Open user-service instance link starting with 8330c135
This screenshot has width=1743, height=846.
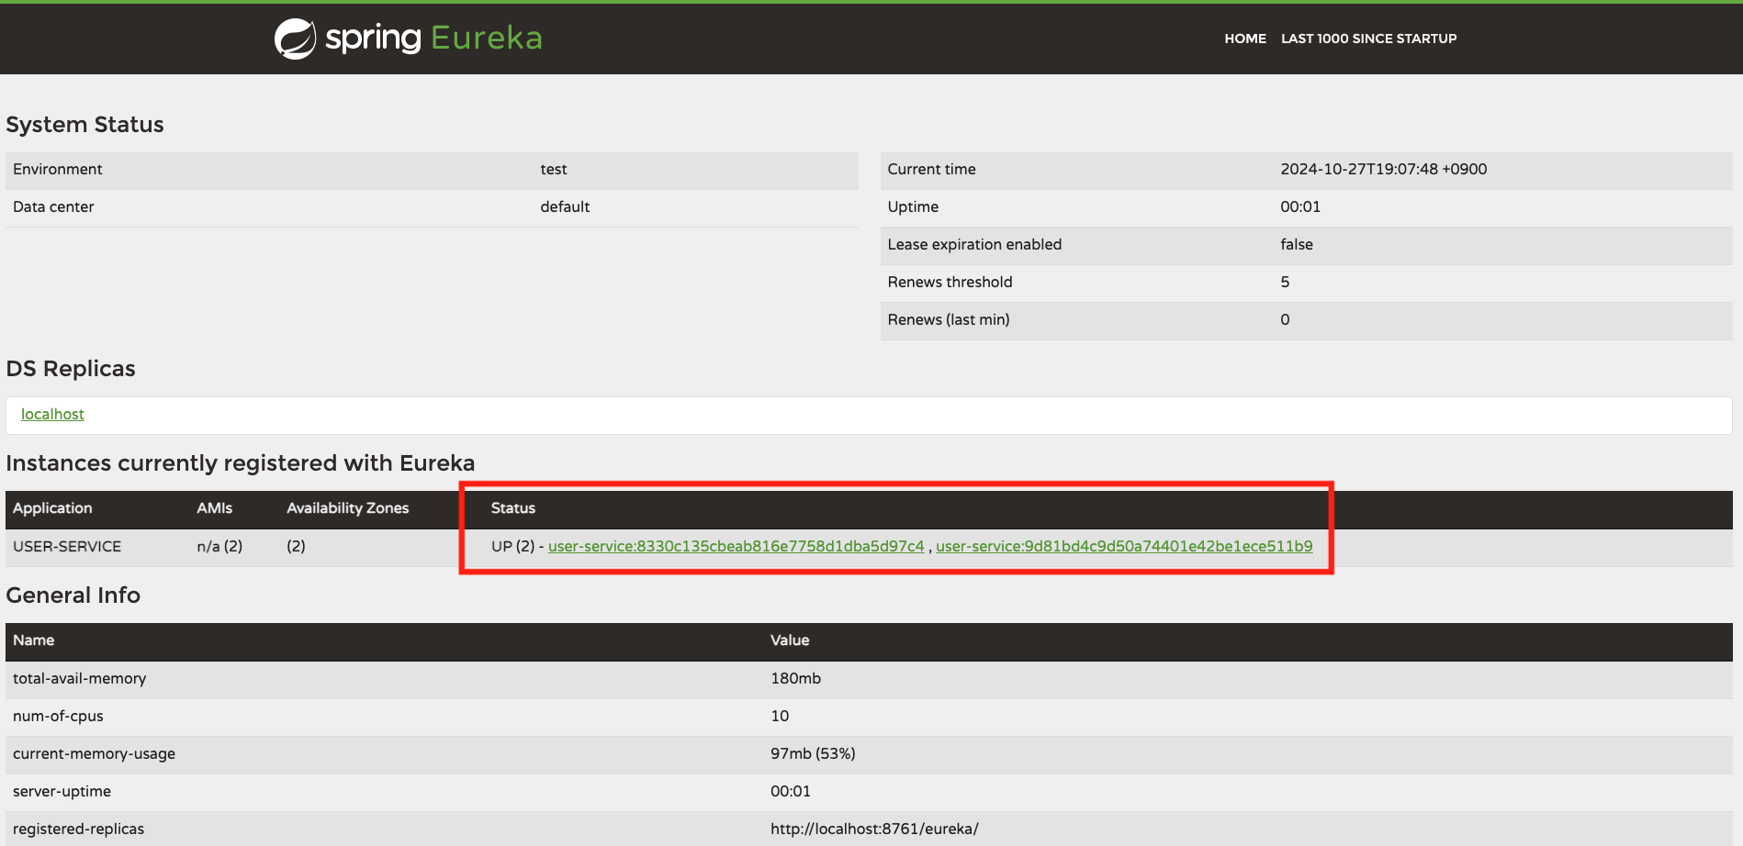tap(736, 547)
